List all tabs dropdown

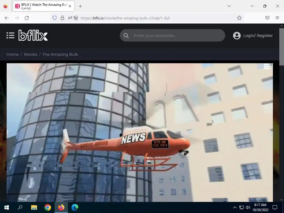coord(229,6)
